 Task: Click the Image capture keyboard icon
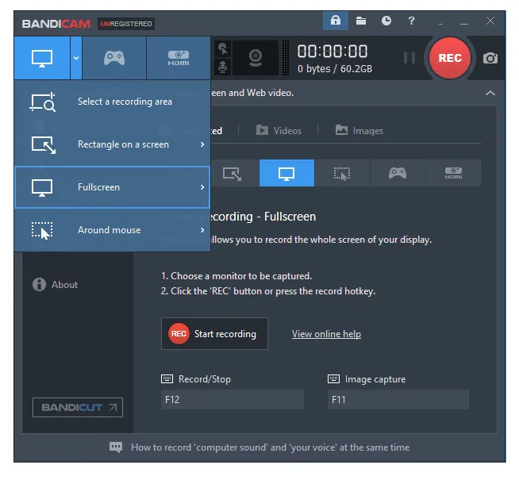tap(333, 378)
